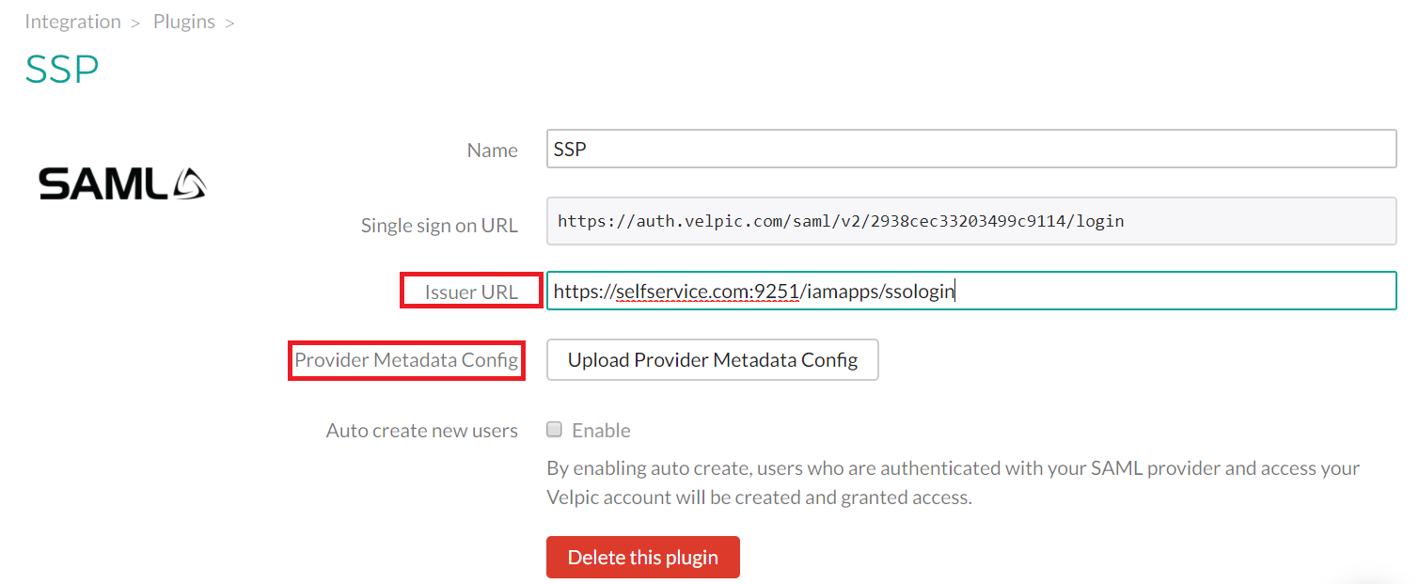Click the arrow separator after Plugins

229,23
